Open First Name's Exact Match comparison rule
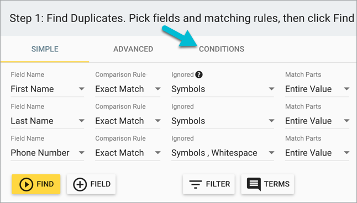Screen dimensions: 357x203 pos(128,89)
